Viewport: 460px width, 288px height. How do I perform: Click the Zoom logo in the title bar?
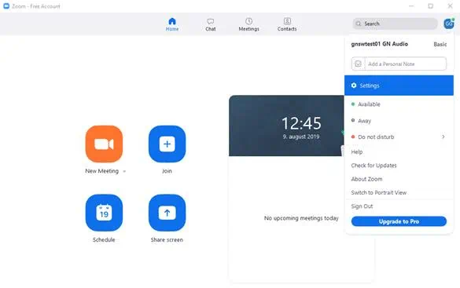[6, 5]
